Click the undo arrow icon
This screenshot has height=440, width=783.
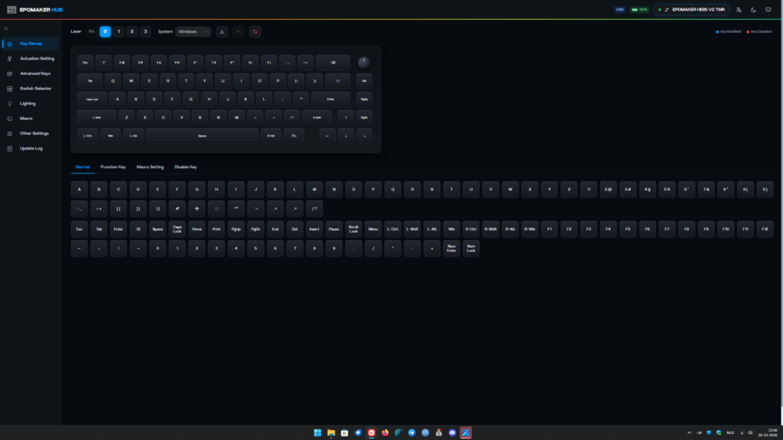[x=239, y=32]
